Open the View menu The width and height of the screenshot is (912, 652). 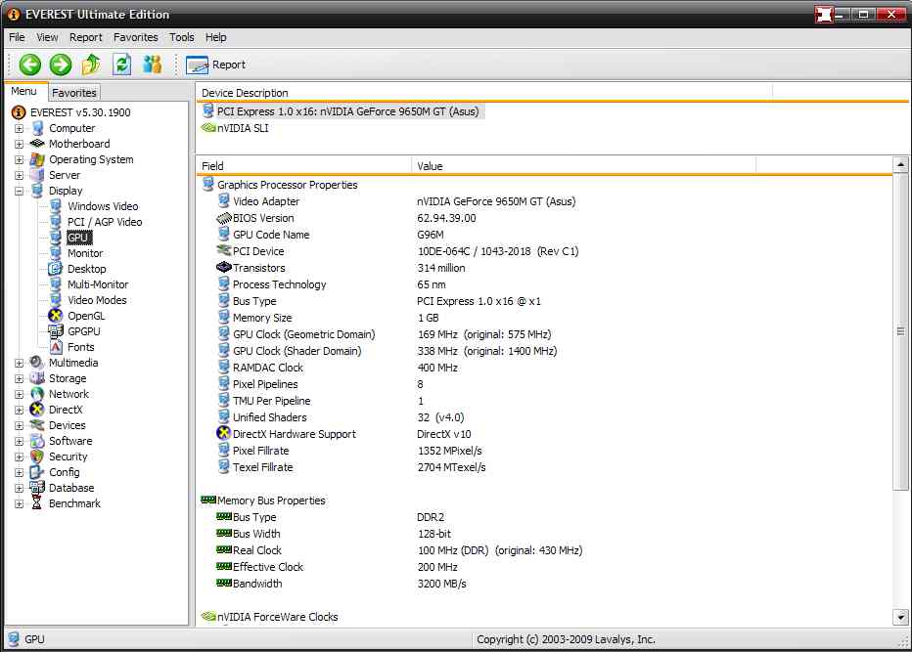(x=47, y=37)
